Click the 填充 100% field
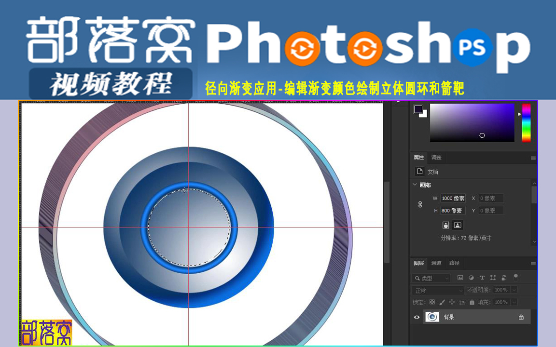 [501, 302]
